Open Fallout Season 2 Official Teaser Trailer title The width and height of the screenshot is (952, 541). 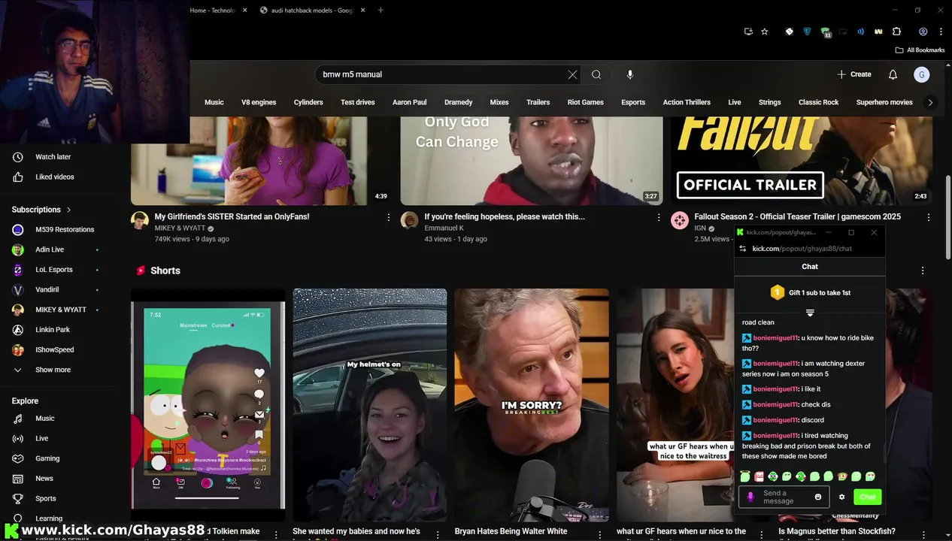pyautogui.click(x=797, y=216)
